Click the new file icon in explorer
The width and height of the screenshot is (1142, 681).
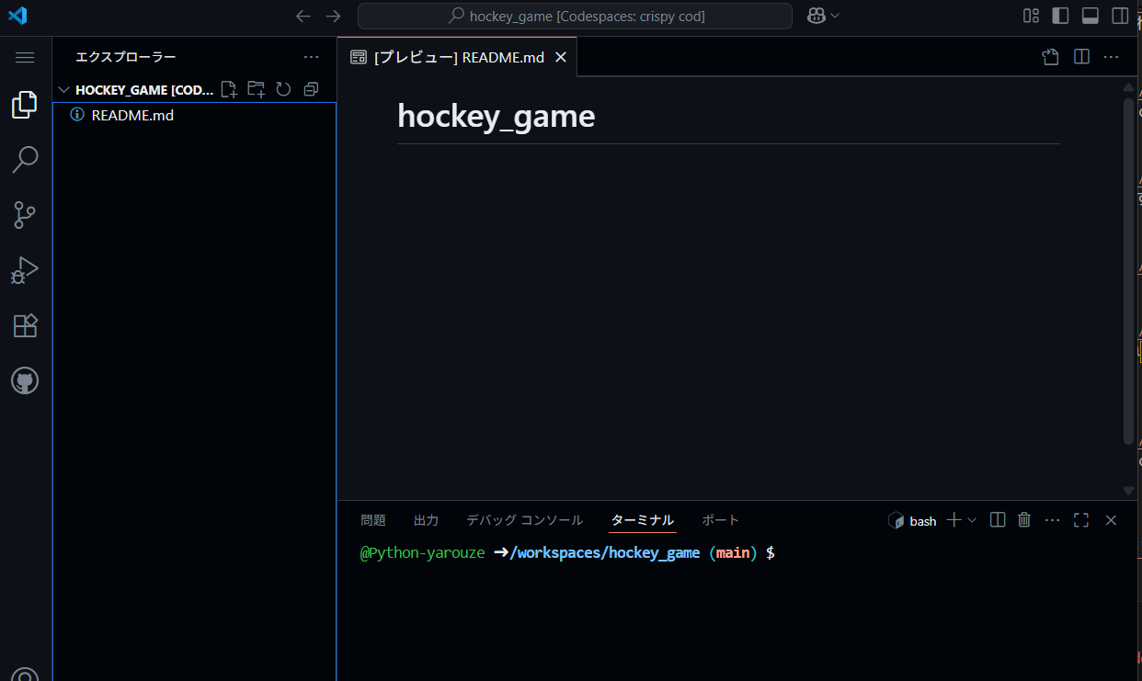[229, 89]
